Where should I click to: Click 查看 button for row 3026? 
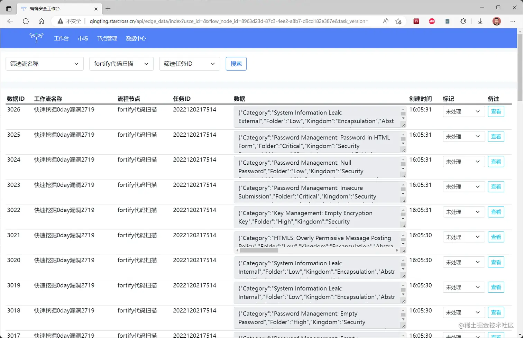pos(496,111)
